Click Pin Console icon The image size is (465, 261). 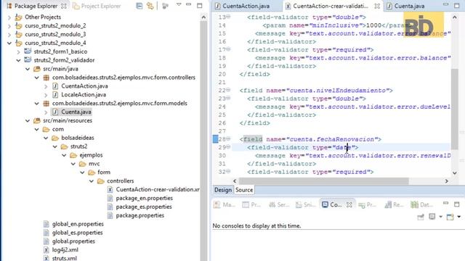click(421, 217)
